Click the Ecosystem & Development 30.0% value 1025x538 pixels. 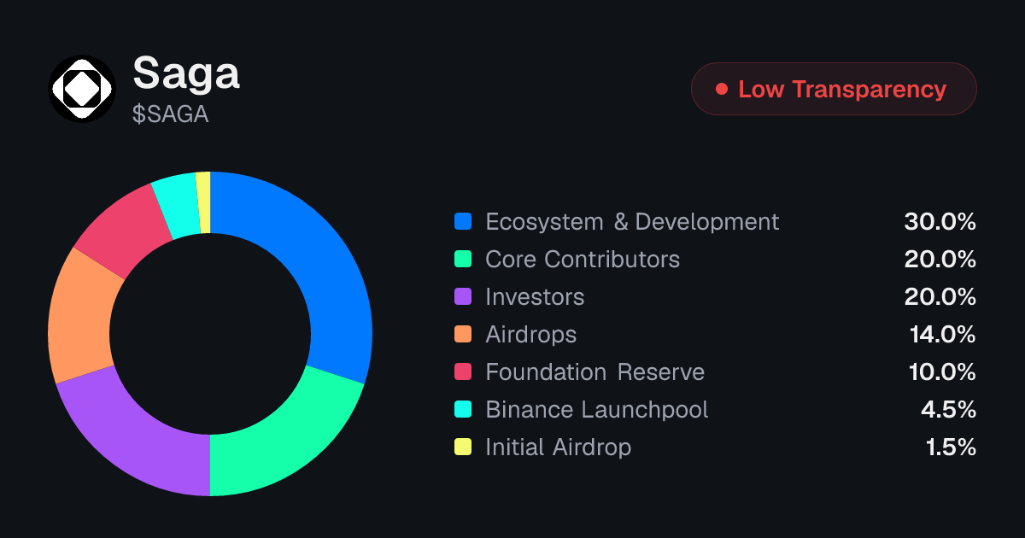tap(940, 222)
